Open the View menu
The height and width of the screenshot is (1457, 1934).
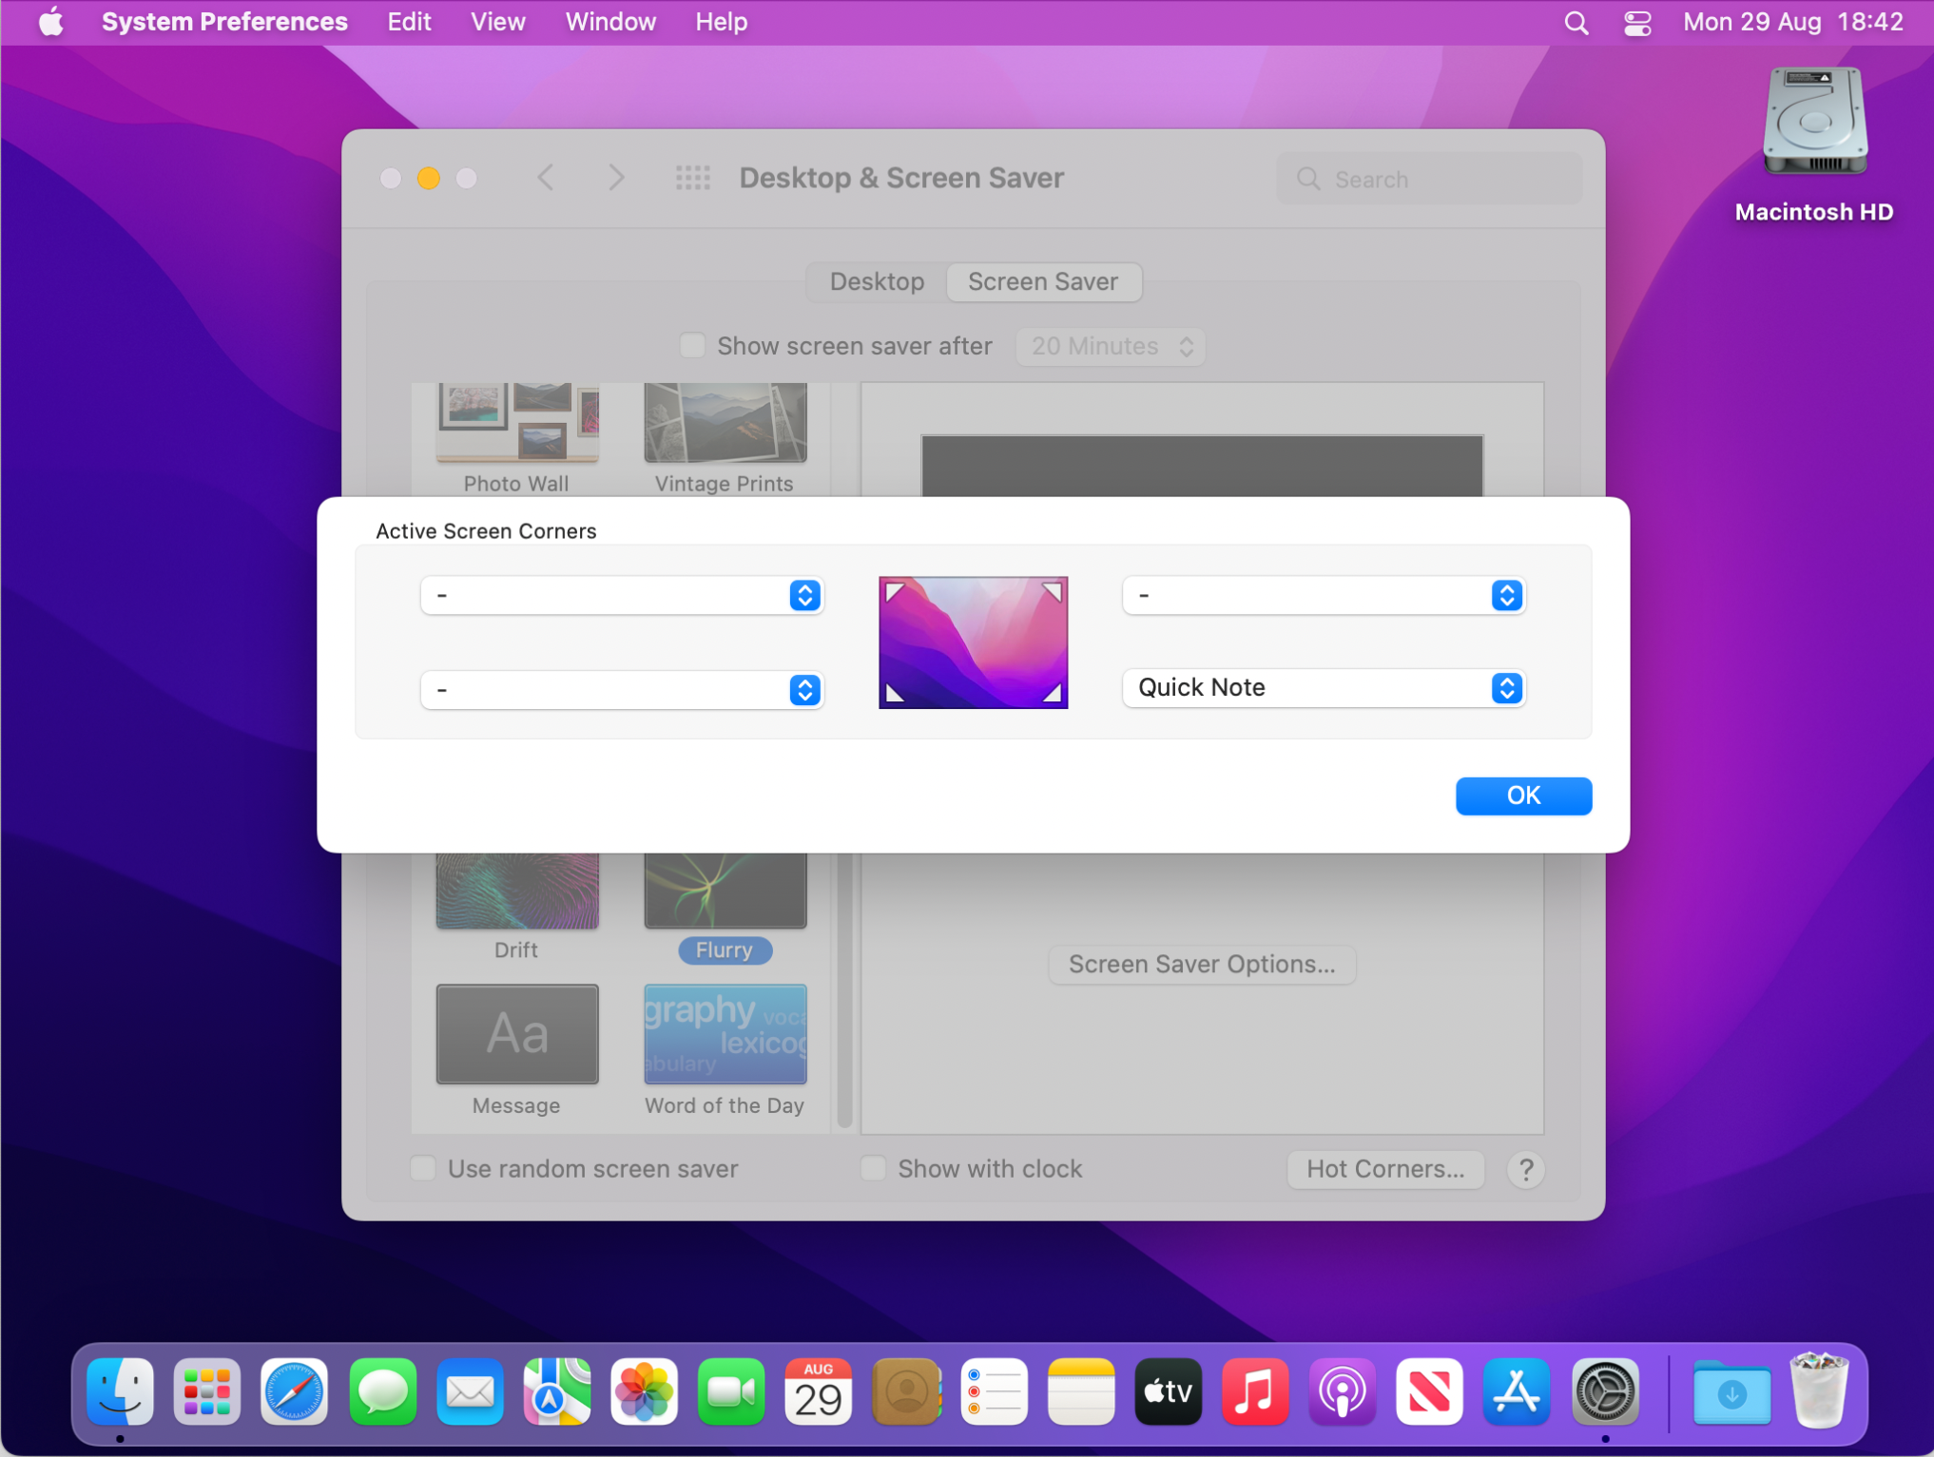(498, 22)
